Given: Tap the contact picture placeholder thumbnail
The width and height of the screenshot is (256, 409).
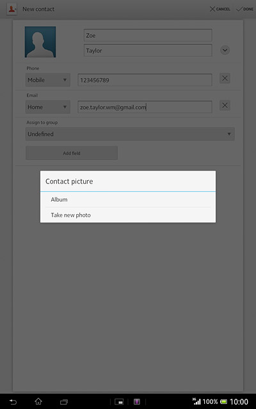Looking at the screenshot, I should pos(40,42).
